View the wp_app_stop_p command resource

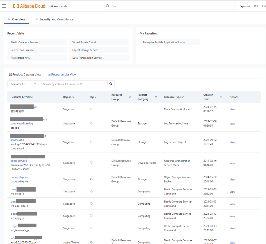(232, 204)
